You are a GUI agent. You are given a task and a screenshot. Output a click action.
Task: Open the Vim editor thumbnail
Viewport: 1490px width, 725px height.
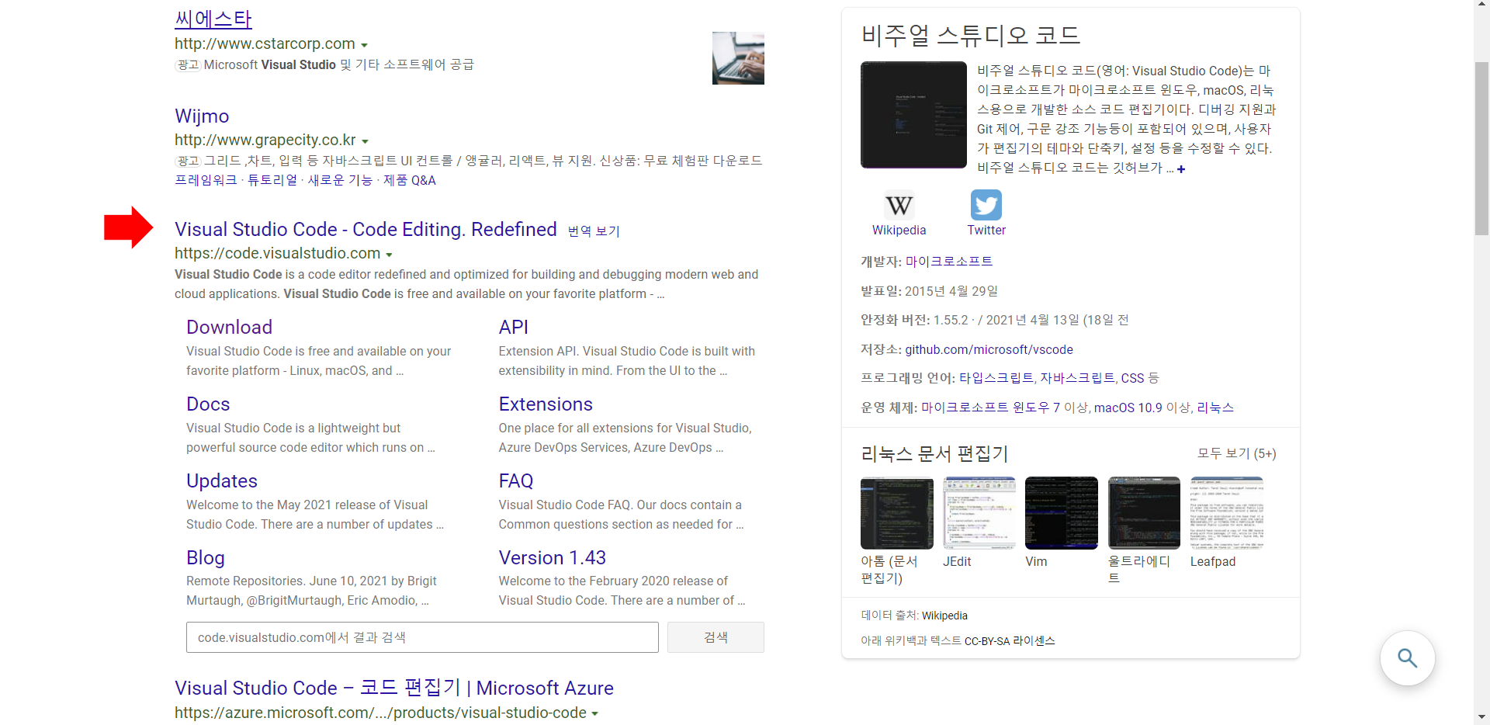pyautogui.click(x=1062, y=513)
